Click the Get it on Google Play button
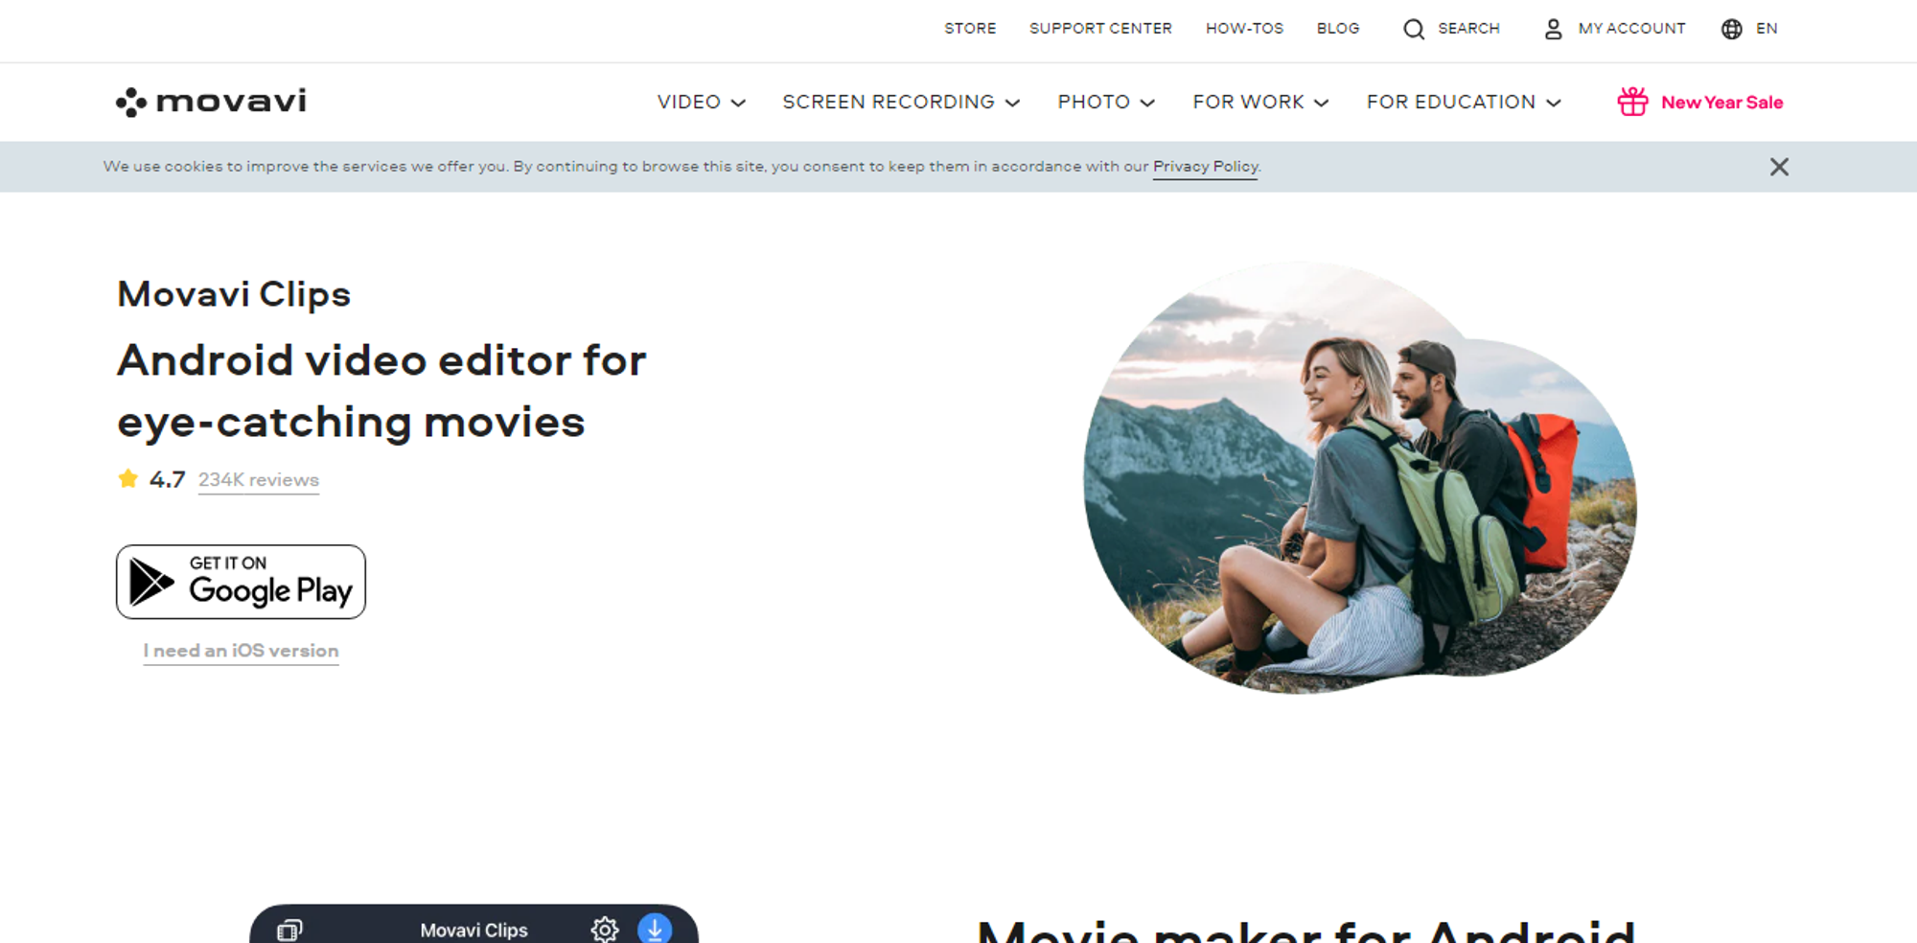Image resolution: width=1917 pixels, height=943 pixels. click(241, 582)
